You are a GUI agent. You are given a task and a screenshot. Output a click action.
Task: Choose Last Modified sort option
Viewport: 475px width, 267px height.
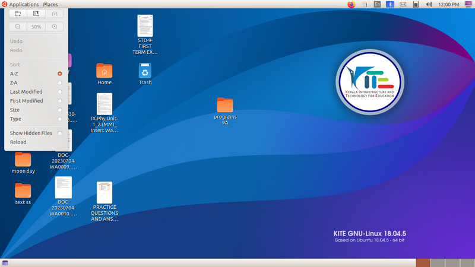(x=26, y=92)
